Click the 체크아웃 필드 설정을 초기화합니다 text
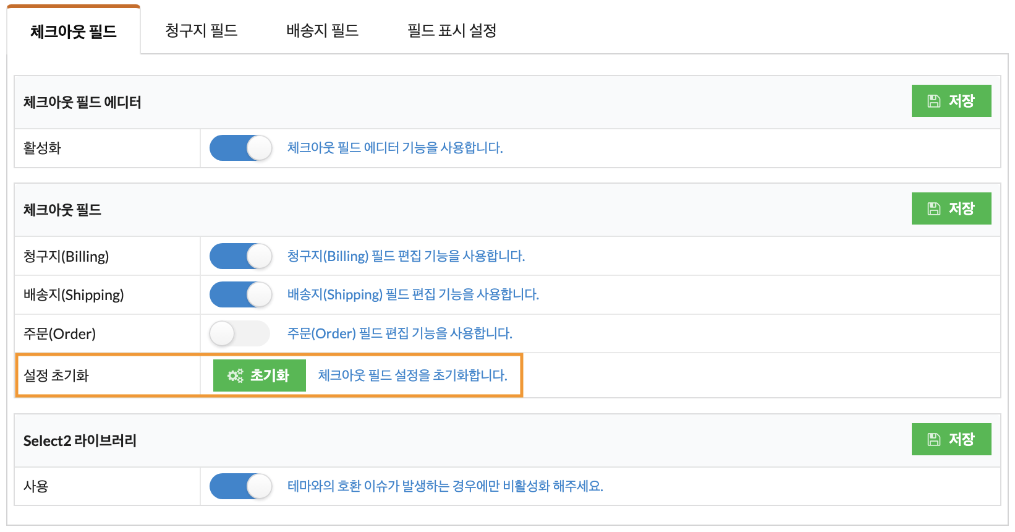1015x532 pixels. (412, 375)
